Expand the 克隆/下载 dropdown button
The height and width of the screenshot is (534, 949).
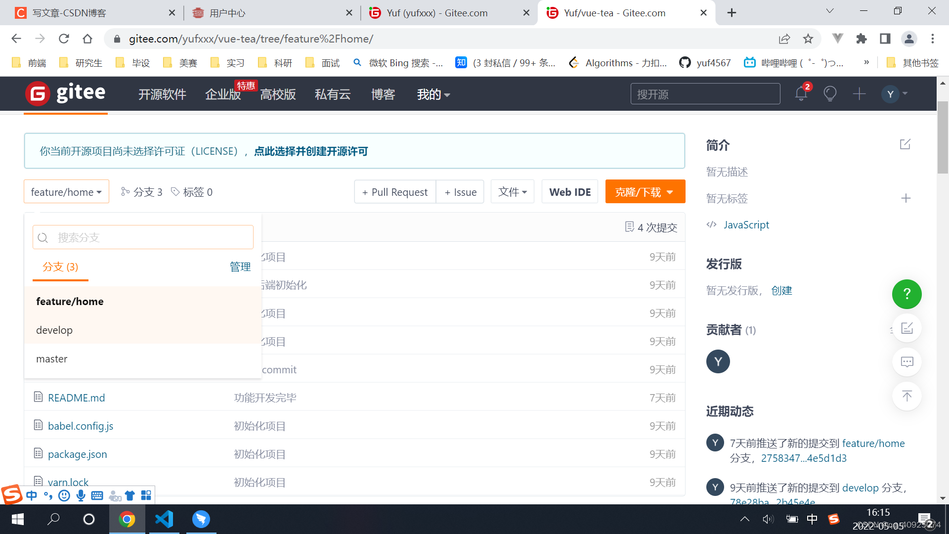645,192
